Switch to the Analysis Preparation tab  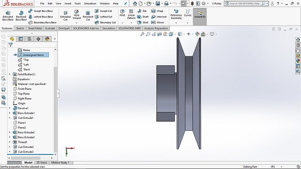[x=156, y=28]
